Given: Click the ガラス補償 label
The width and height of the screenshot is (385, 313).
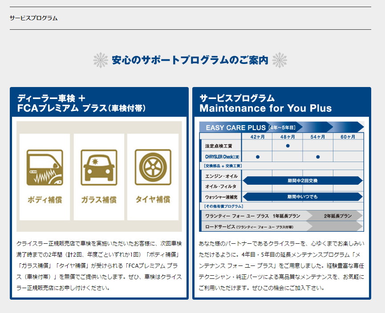Looking at the screenshot, I should point(99,200).
